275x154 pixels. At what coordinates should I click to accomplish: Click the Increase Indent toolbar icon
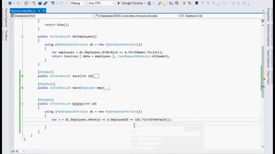click(177, 3)
